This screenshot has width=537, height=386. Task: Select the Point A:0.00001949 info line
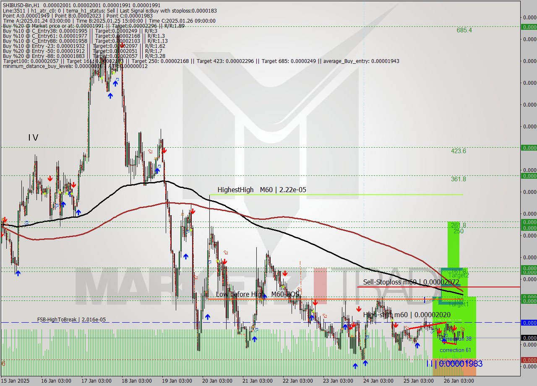tap(78, 16)
